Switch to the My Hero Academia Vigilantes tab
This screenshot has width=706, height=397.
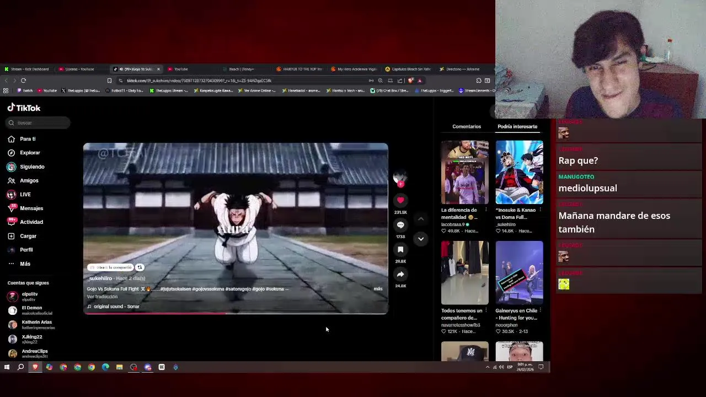click(355, 69)
